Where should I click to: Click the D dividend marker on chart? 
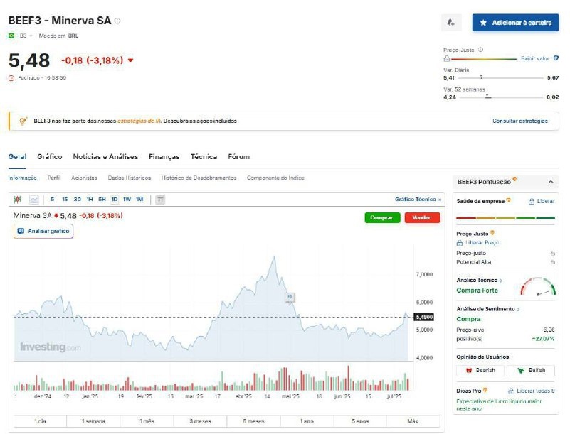tap(290, 297)
